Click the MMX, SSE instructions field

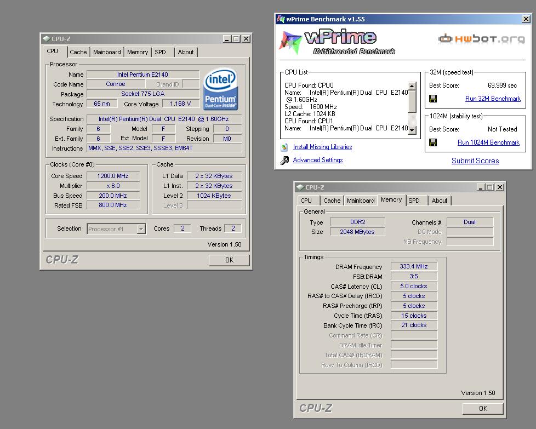164,148
